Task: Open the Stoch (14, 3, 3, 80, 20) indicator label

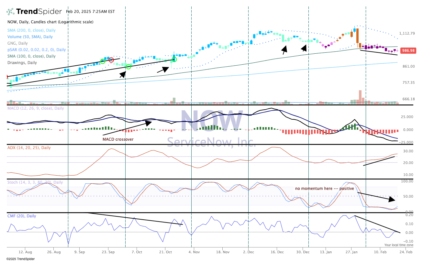Action: [x=35, y=182]
